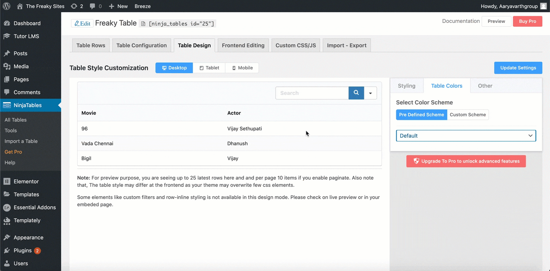Image resolution: width=550 pixels, height=271 pixels.
Task: Open the Get Pro submenu link
Action: point(13,152)
